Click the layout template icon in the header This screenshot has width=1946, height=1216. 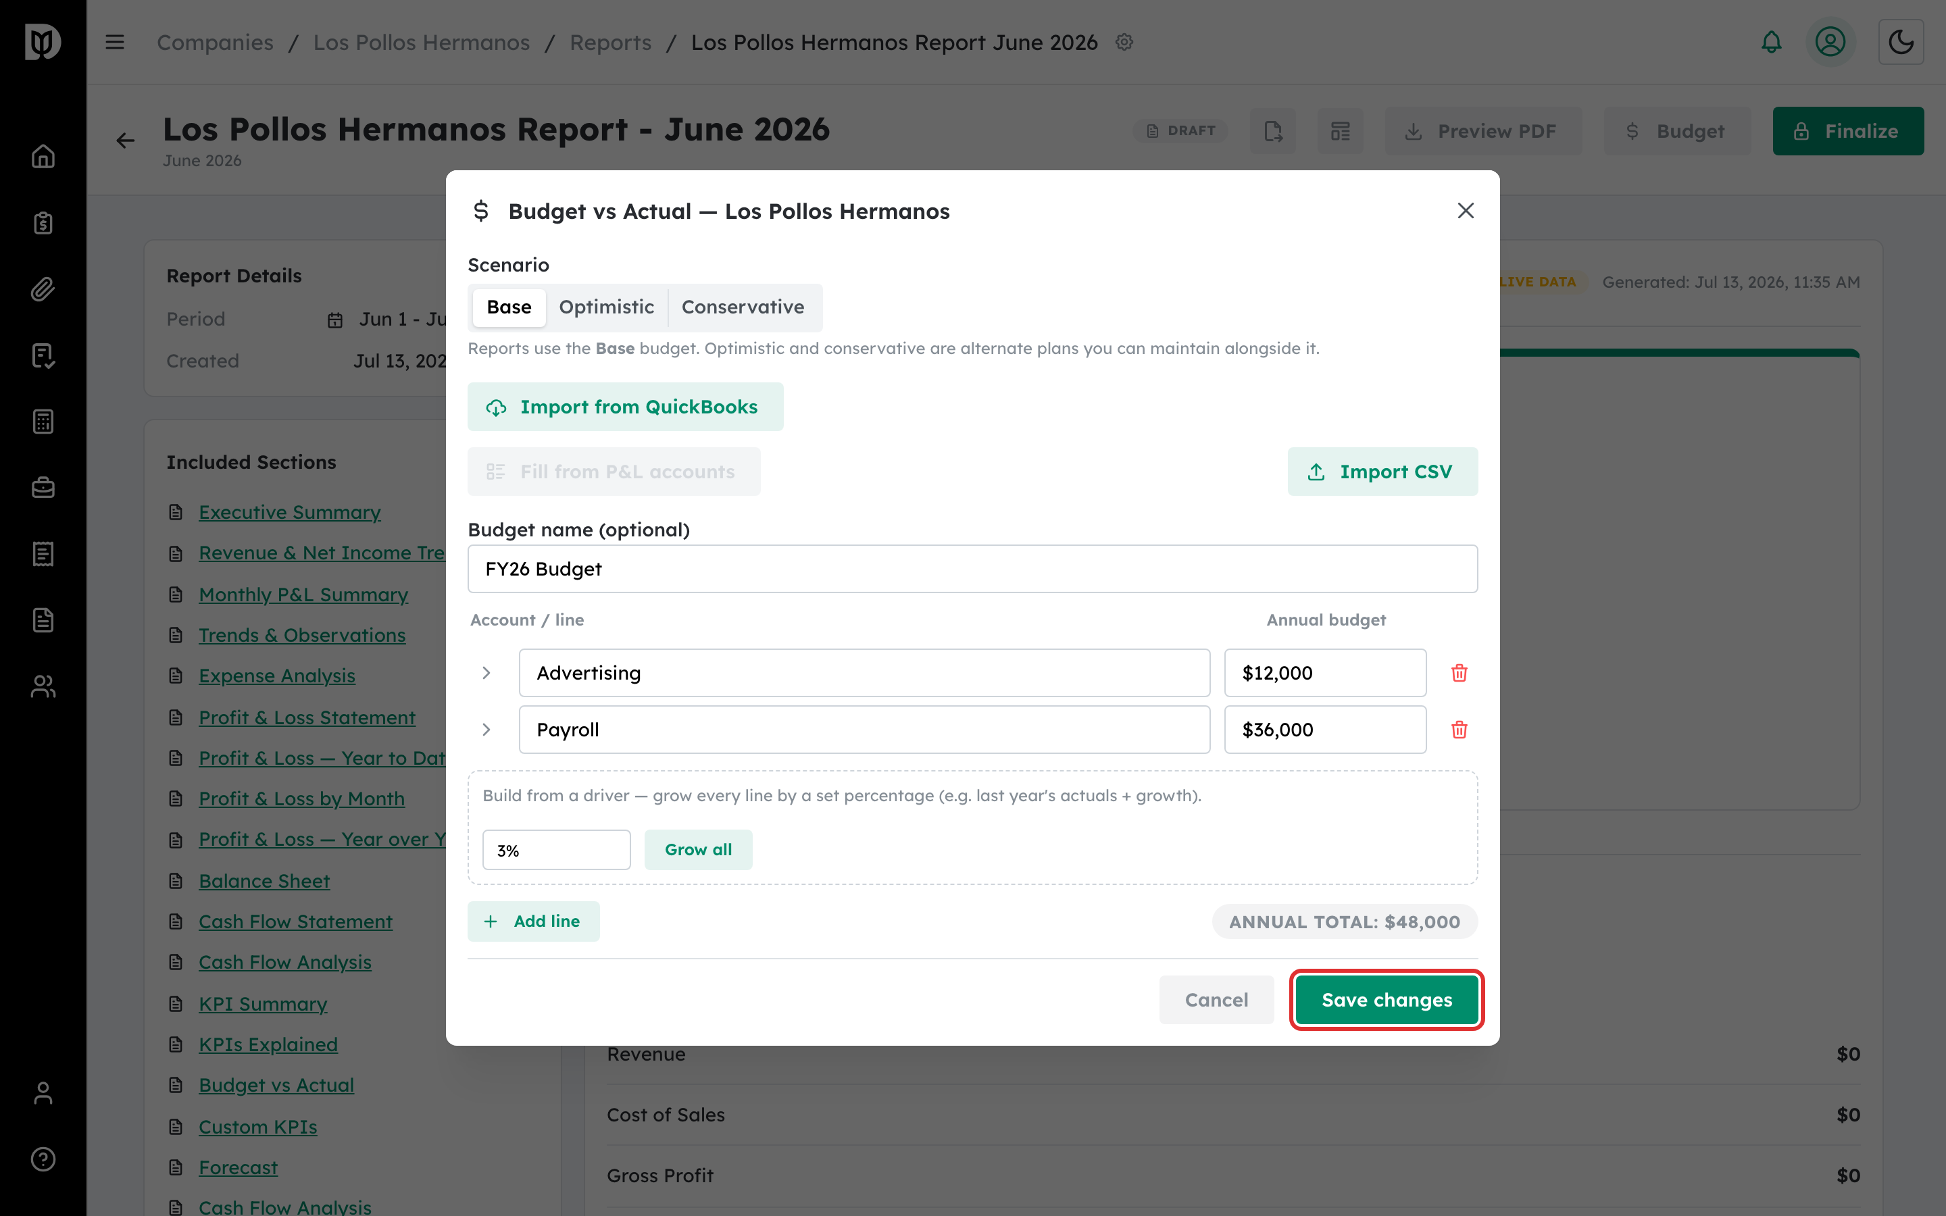[1341, 131]
